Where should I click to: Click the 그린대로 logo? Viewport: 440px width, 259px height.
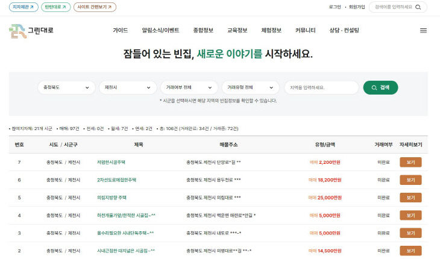coord(31,31)
